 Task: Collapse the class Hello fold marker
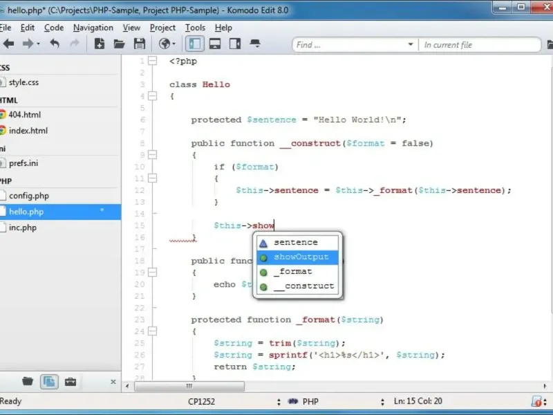click(x=152, y=96)
